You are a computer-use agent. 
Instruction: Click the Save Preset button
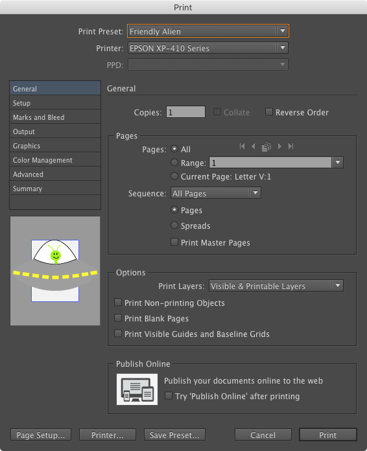pyautogui.click(x=174, y=435)
